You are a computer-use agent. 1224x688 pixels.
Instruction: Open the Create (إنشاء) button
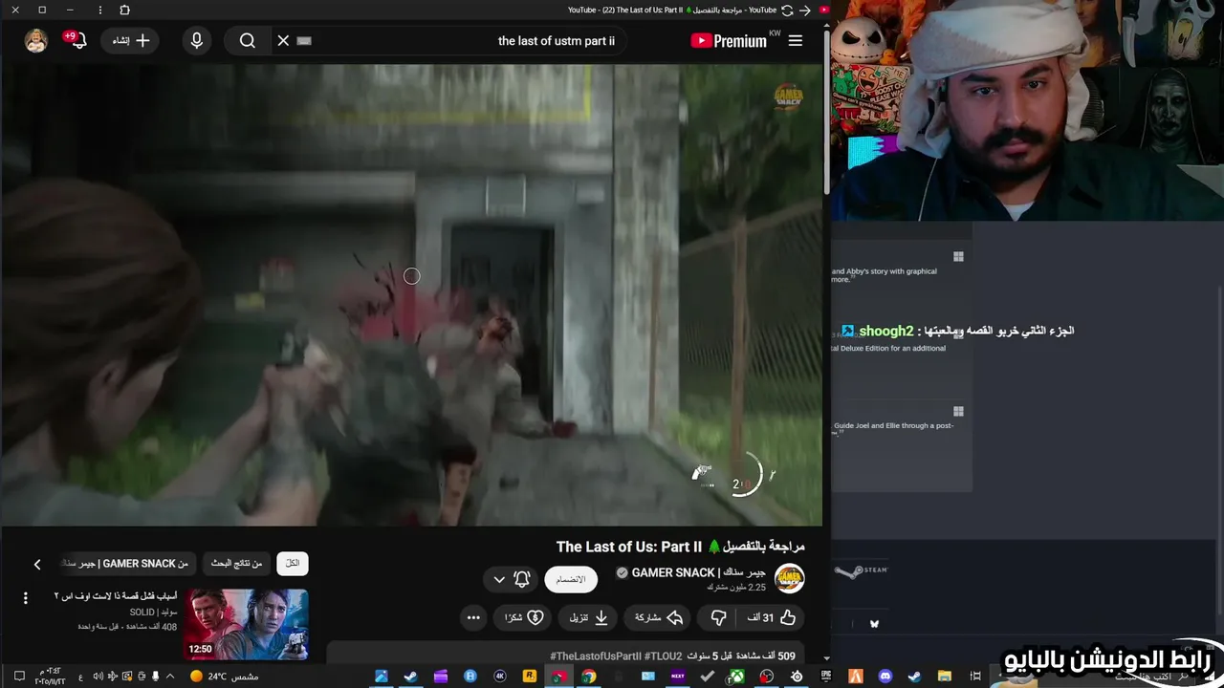(x=131, y=40)
